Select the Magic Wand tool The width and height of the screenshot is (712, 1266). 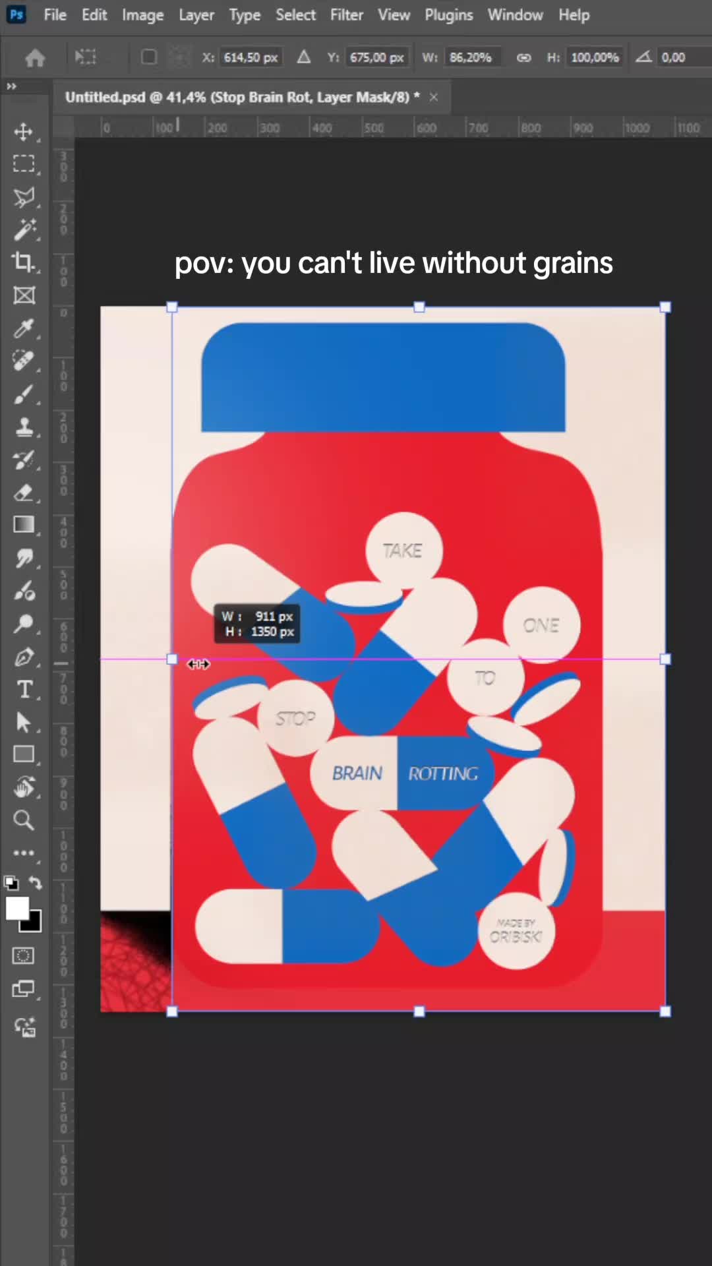click(24, 229)
